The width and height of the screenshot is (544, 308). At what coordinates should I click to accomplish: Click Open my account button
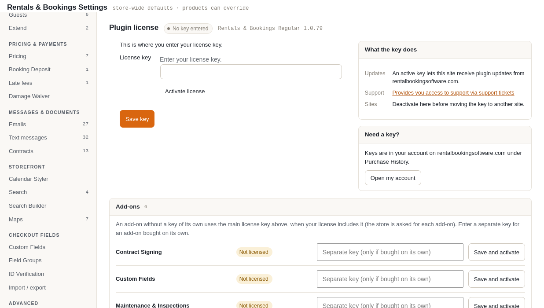[393, 178]
